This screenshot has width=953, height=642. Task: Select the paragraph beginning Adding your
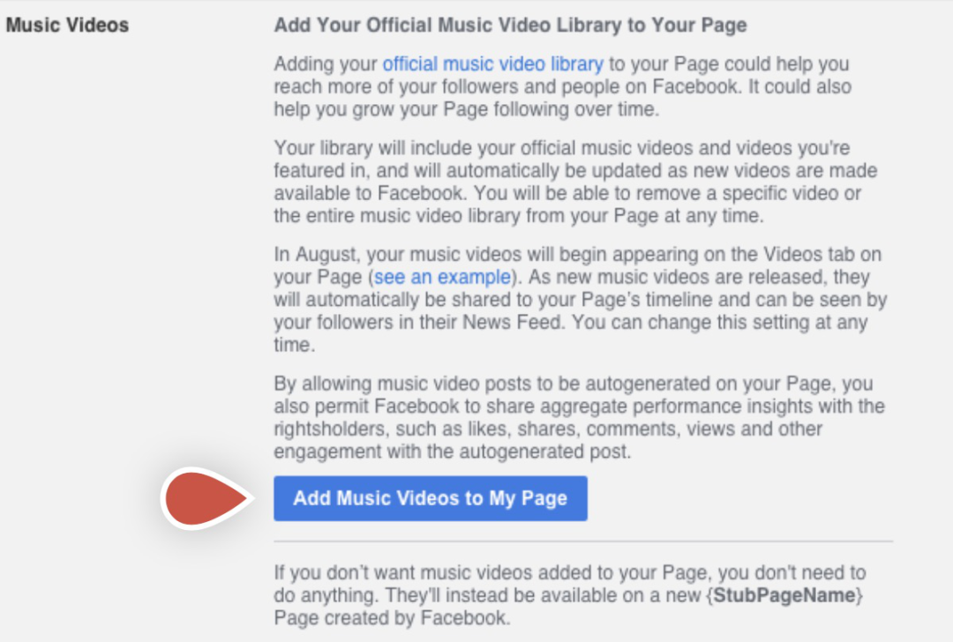coord(562,86)
